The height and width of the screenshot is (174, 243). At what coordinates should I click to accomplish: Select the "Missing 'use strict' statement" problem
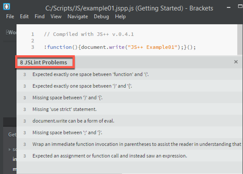(x=130, y=109)
